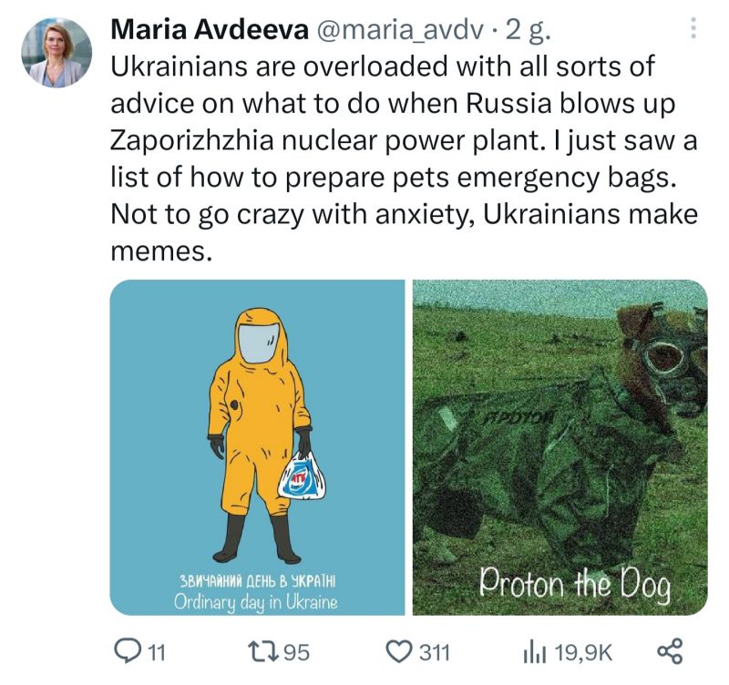View analytics via the bar chart icon

[x=535, y=651]
